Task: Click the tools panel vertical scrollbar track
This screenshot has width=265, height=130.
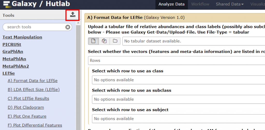Action: [x=78, y=77]
